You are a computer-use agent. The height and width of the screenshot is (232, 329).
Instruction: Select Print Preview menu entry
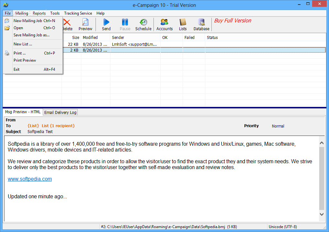33,60
